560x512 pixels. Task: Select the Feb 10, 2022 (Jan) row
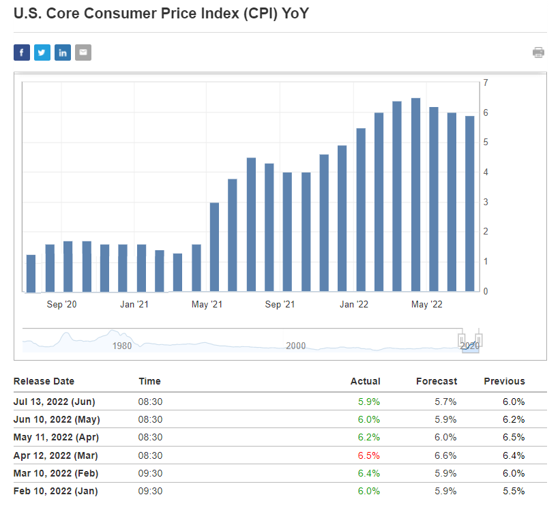pyautogui.click(x=280, y=491)
